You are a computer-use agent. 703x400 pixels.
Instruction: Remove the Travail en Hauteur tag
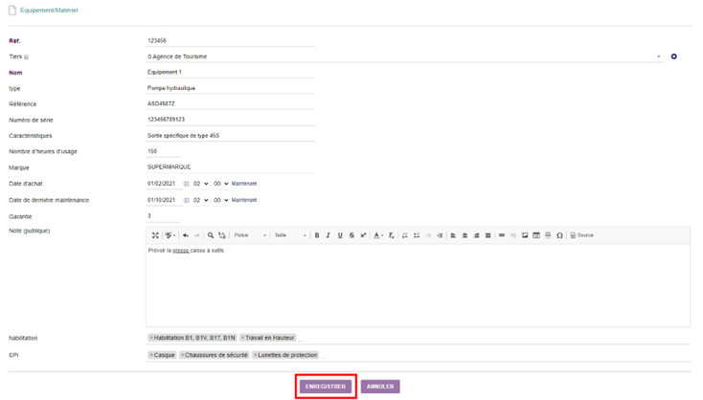click(243, 338)
